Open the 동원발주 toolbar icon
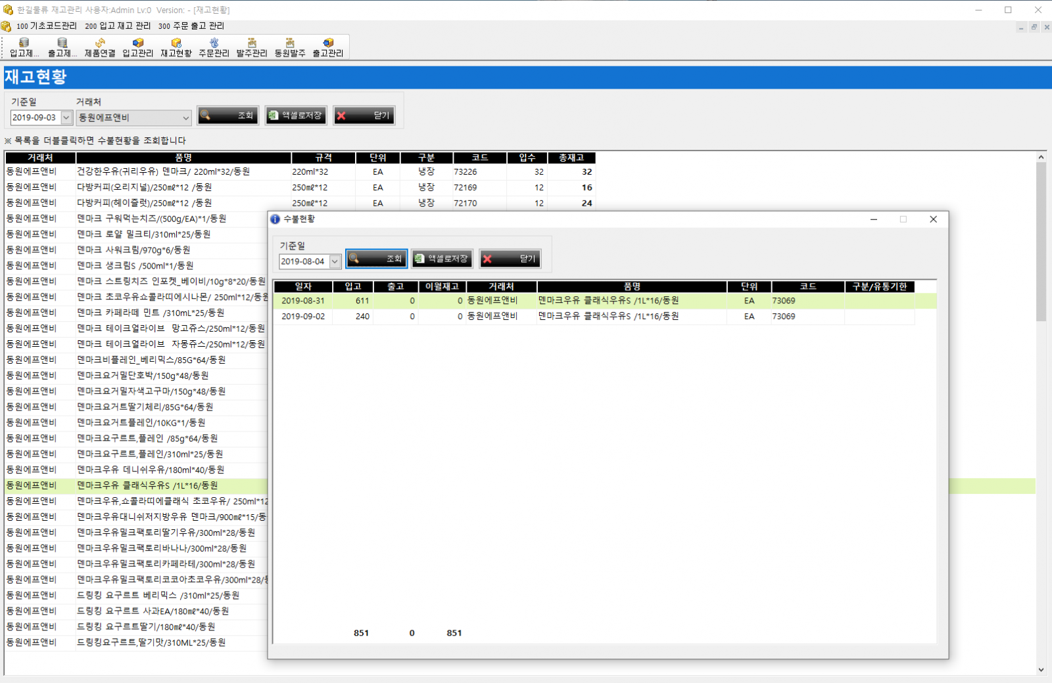 (x=290, y=47)
